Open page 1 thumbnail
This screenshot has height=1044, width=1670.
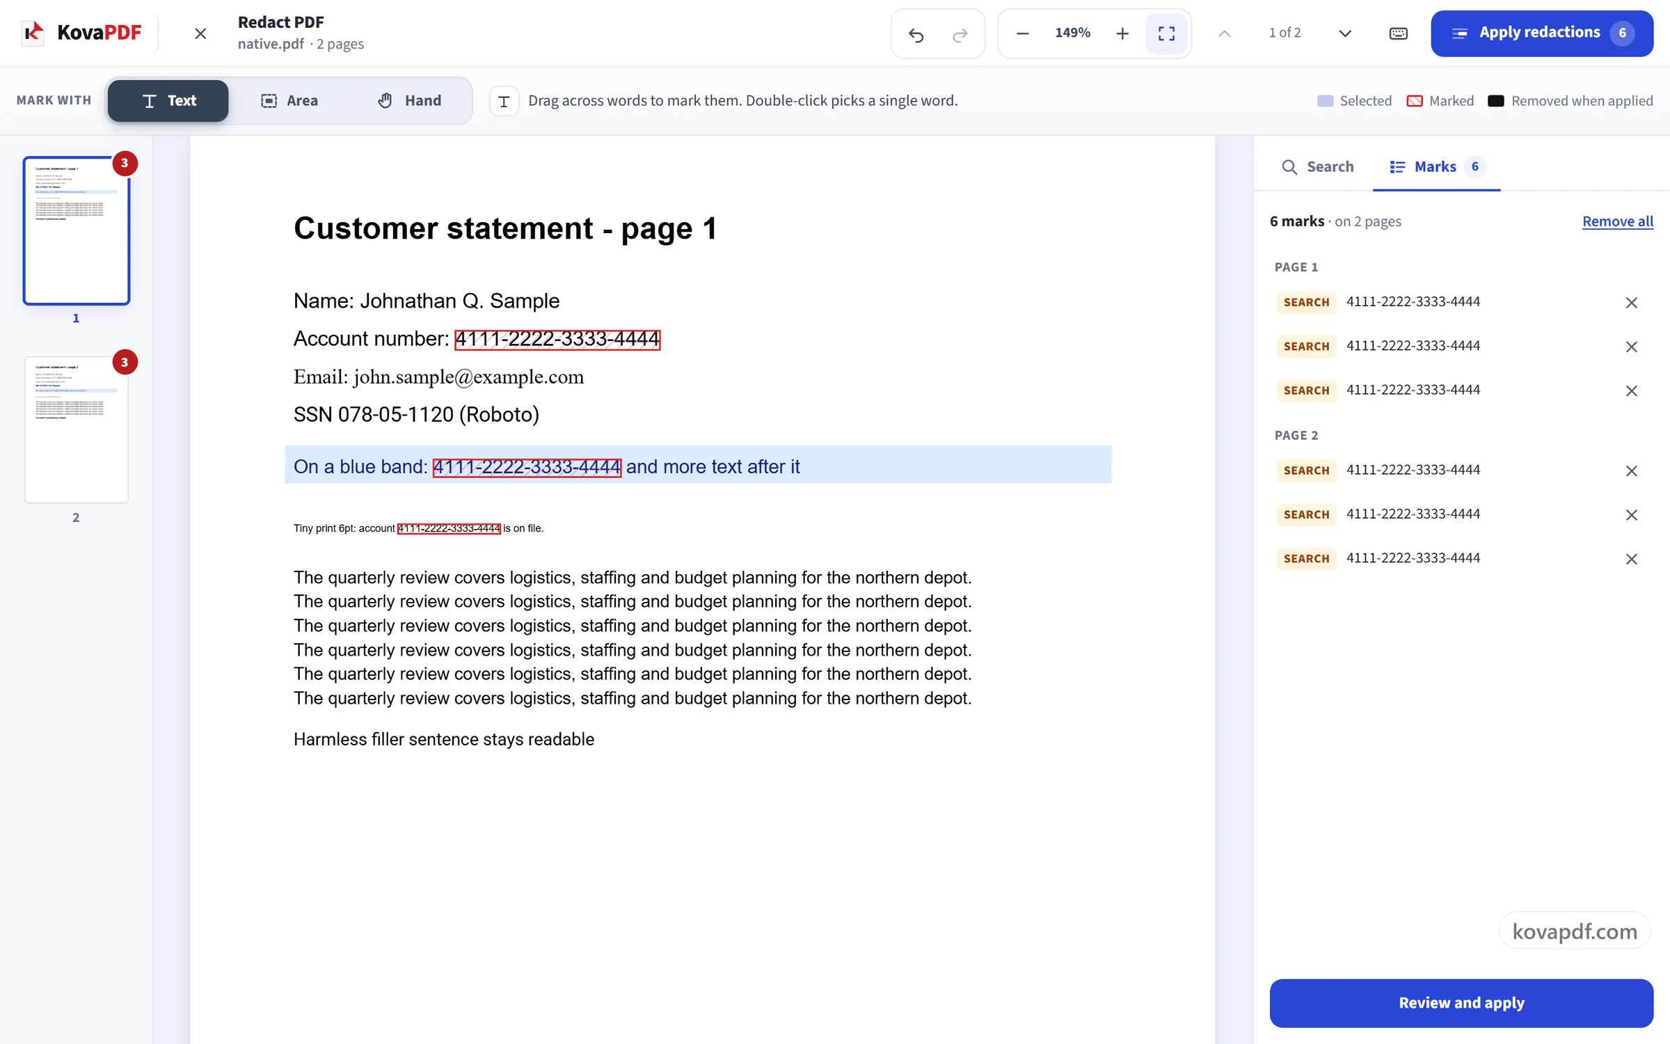pos(77,231)
